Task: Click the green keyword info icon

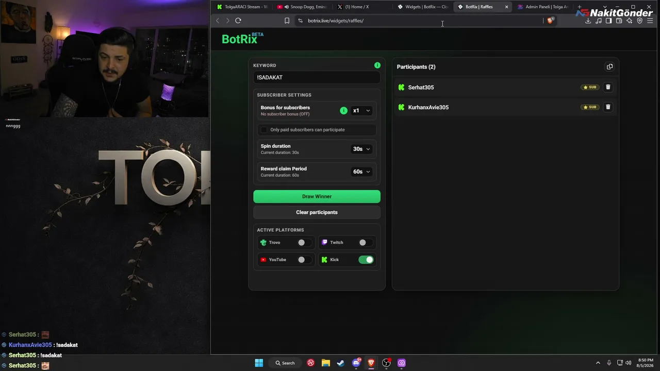Action: pos(377,65)
